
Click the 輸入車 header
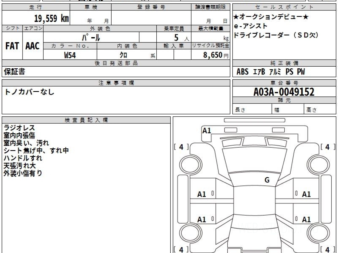tap(174, 46)
